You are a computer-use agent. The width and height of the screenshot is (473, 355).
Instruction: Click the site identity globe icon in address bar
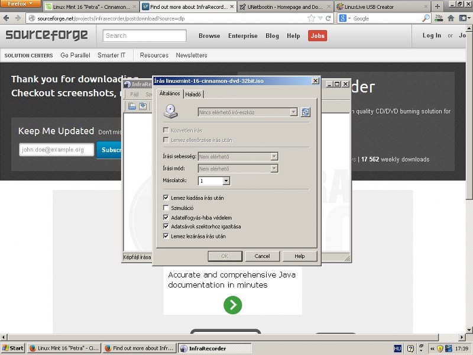tap(31, 18)
